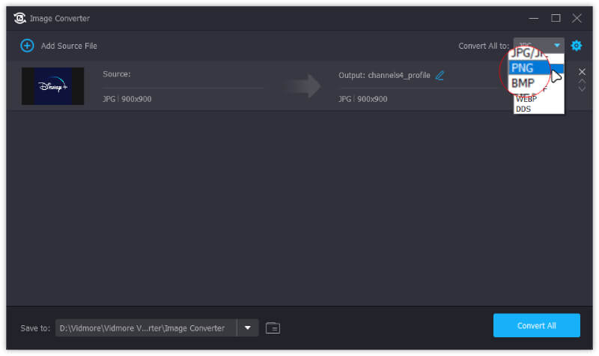Click the Add Source File plus icon
599x356 pixels.
(27, 46)
